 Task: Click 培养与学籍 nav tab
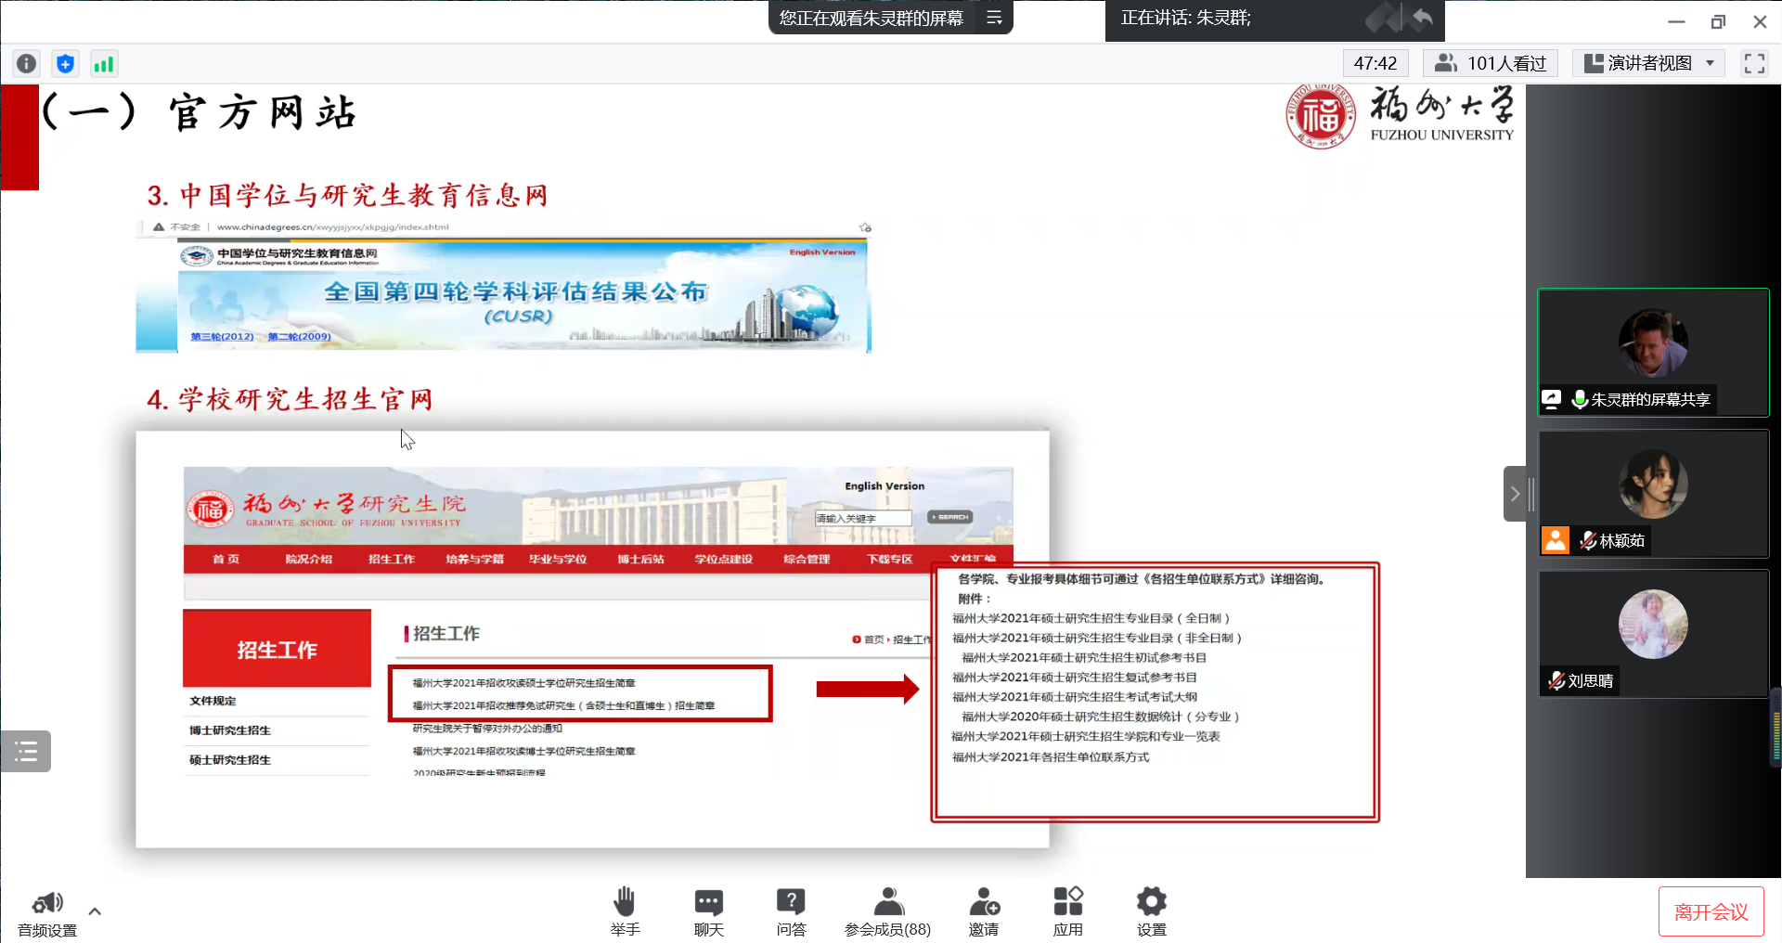[474, 559]
